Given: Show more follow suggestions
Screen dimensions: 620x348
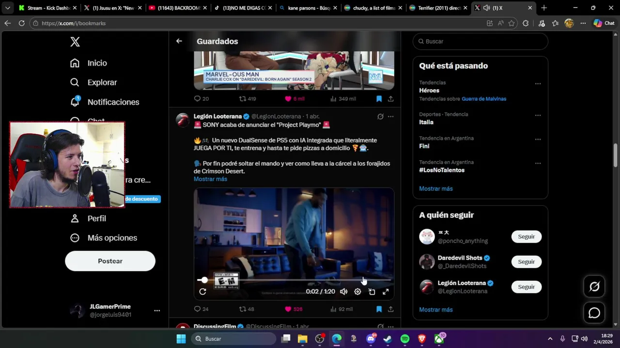Looking at the screenshot, I should [436, 309].
